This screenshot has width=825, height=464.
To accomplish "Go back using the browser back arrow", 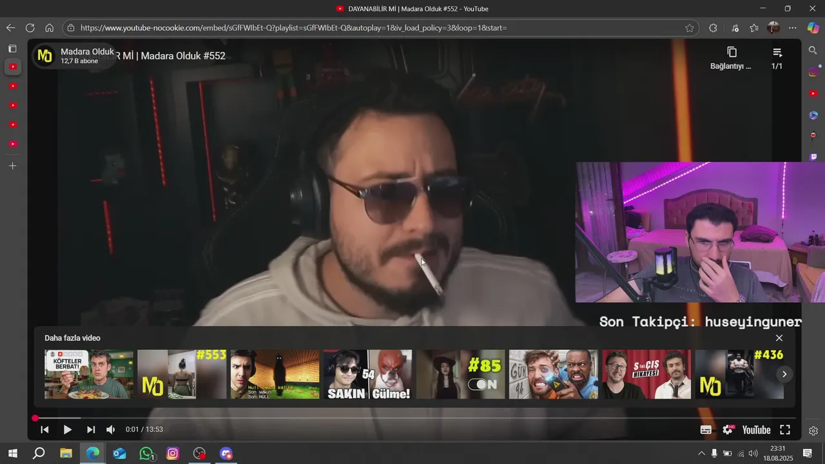I will coord(10,28).
